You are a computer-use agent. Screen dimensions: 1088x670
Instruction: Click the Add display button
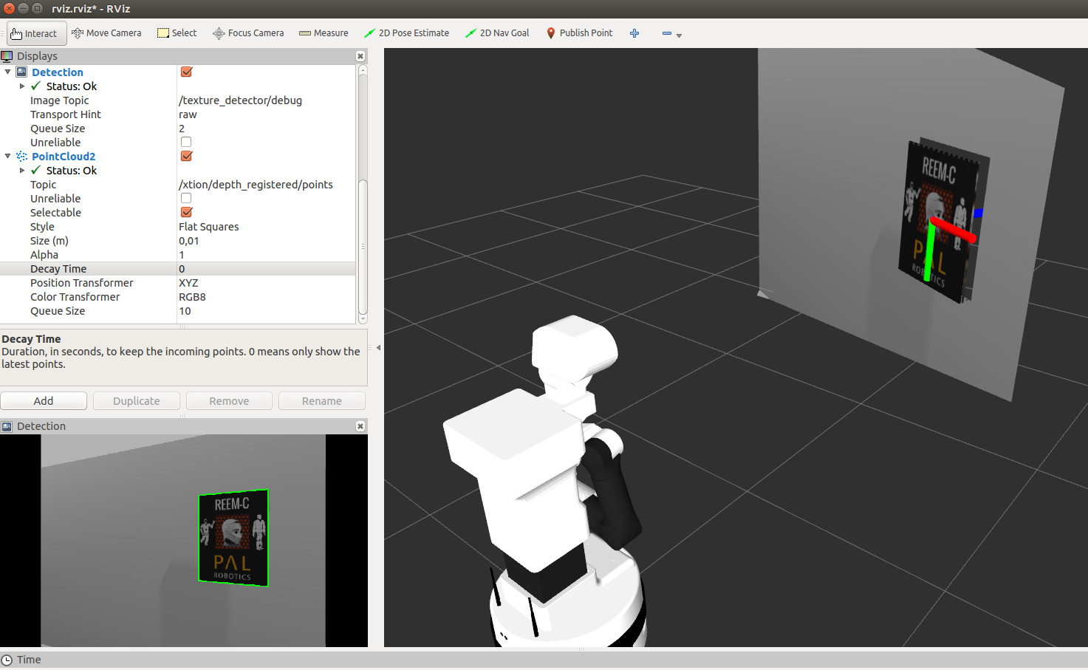click(x=44, y=400)
